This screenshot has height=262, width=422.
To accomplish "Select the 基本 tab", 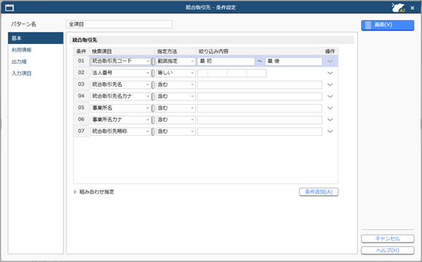I will 35,38.
